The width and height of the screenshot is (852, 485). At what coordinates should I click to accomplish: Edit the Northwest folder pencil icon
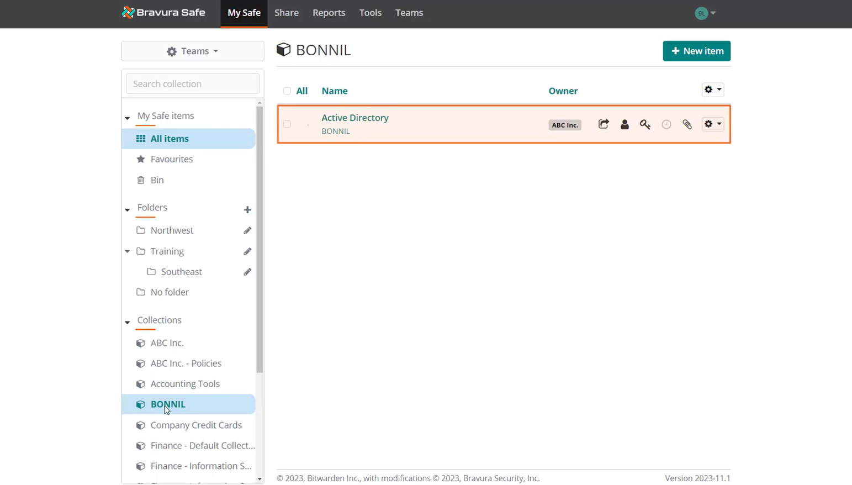click(247, 230)
